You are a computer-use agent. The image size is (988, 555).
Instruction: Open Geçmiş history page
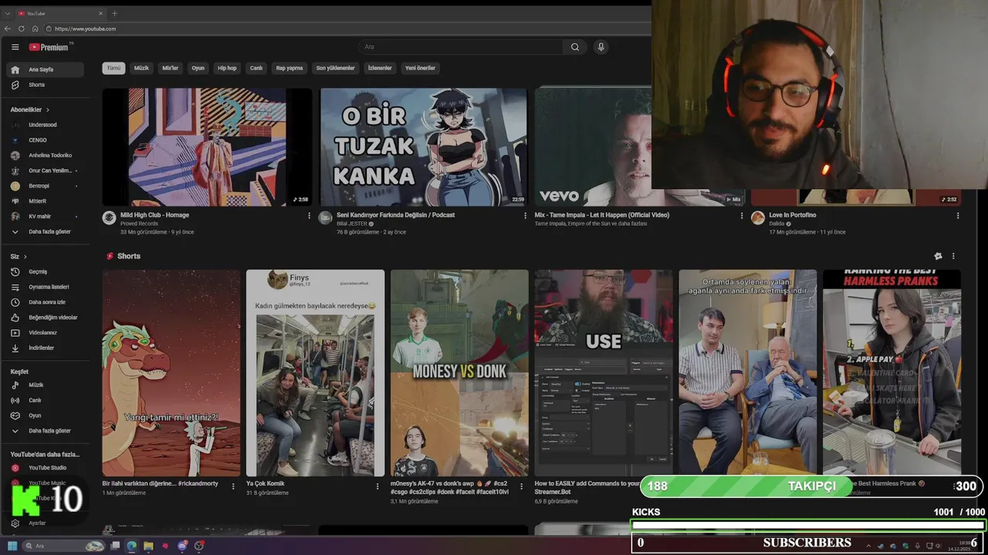click(x=45, y=271)
